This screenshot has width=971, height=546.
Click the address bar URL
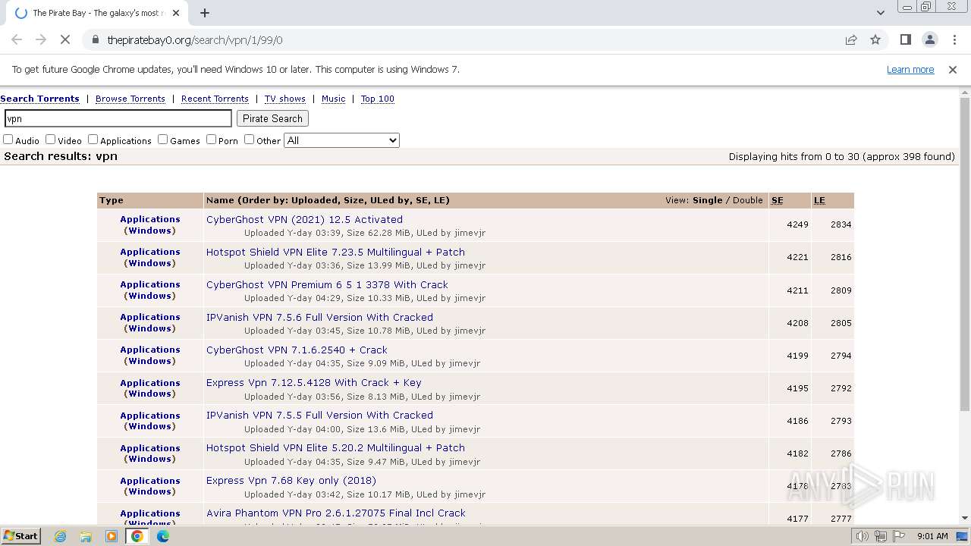[194, 39]
